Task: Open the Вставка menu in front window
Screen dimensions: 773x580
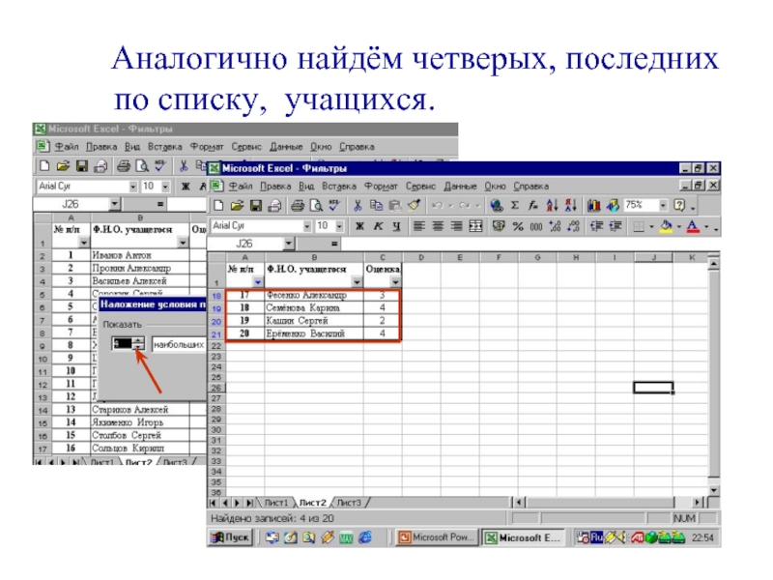Action: (339, 187)
